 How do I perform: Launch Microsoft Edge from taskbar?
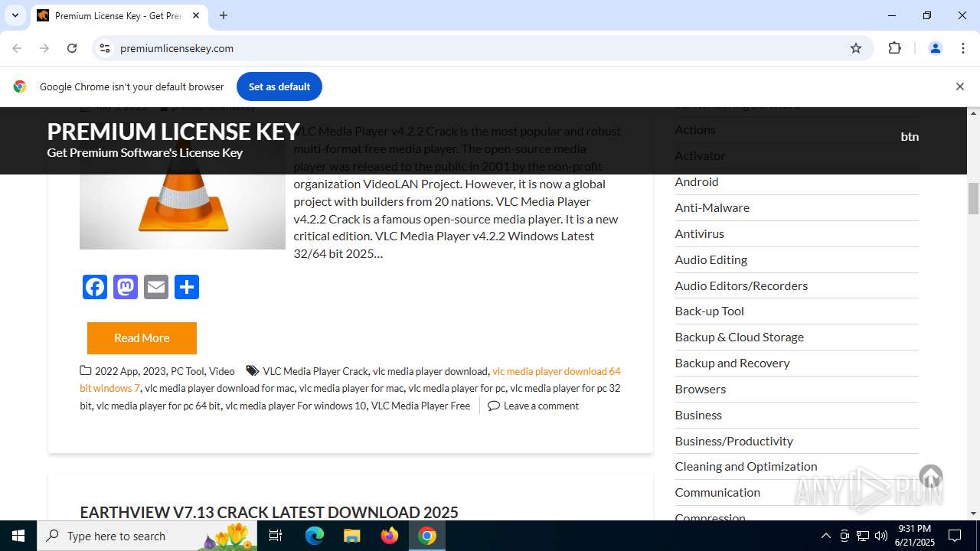point(314,536)
